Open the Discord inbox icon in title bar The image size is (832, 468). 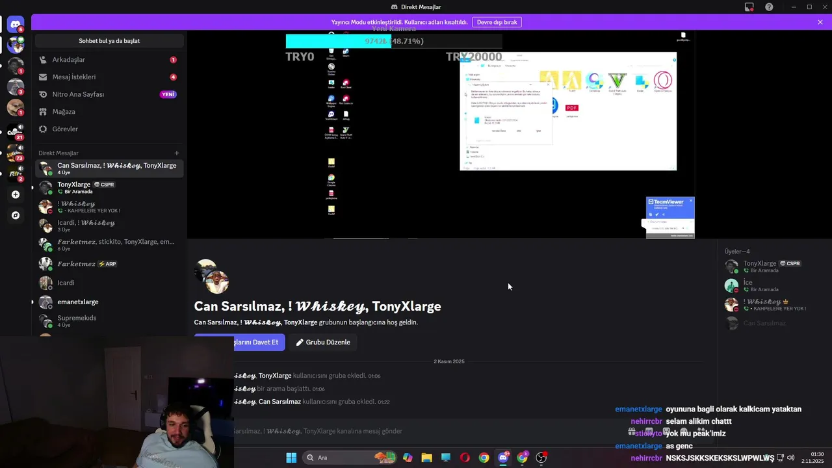point(749,7)
